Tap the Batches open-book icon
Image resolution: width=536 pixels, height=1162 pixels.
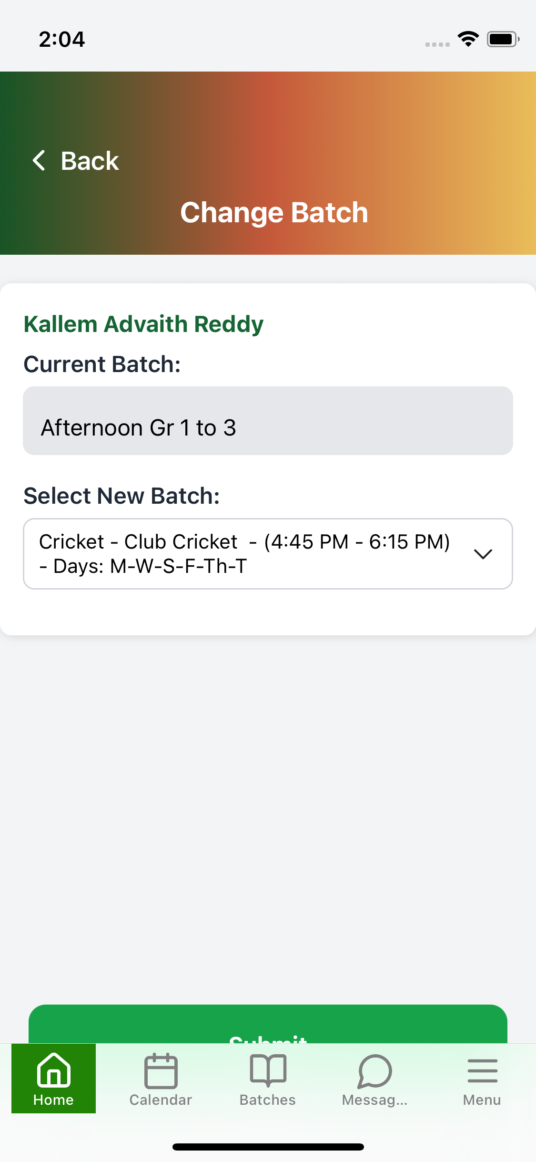point(268,1070)
